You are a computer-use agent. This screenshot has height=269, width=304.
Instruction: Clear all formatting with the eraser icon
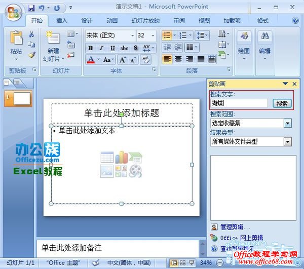coord(145,60)
